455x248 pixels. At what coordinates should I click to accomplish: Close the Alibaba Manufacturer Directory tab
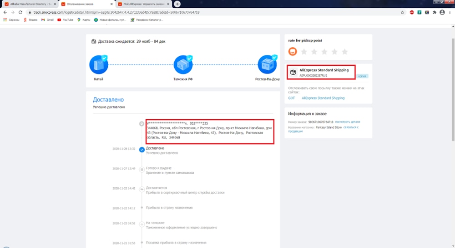pos(55,4)
